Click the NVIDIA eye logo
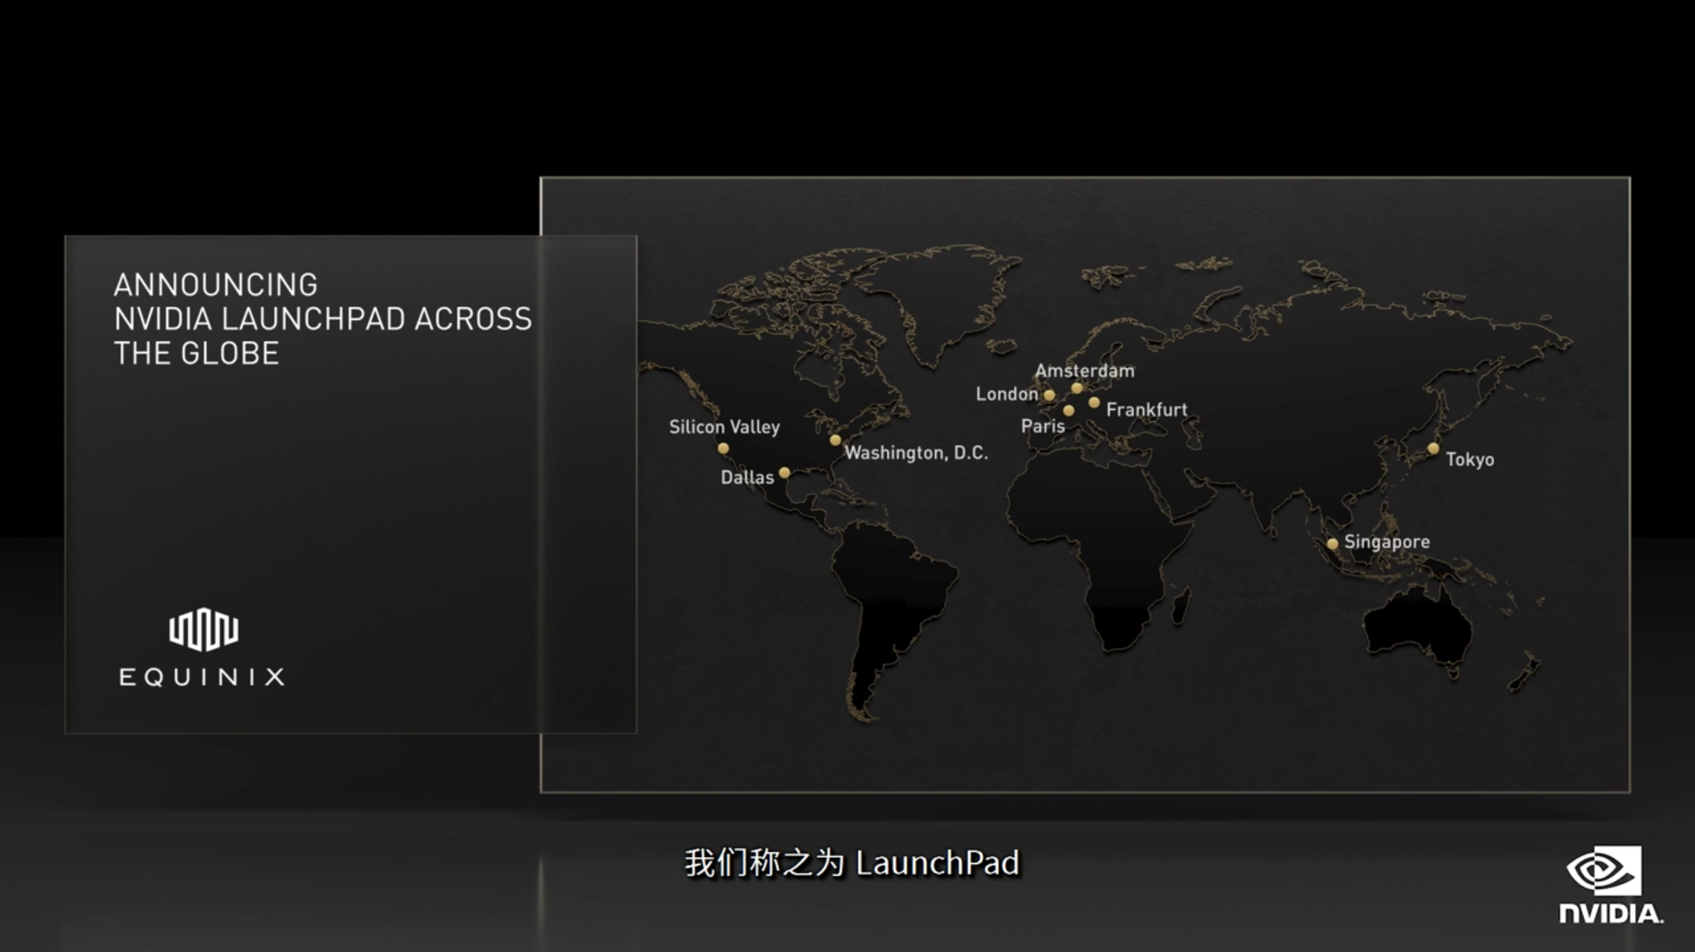1695x952 pixels. (1604, 870)
